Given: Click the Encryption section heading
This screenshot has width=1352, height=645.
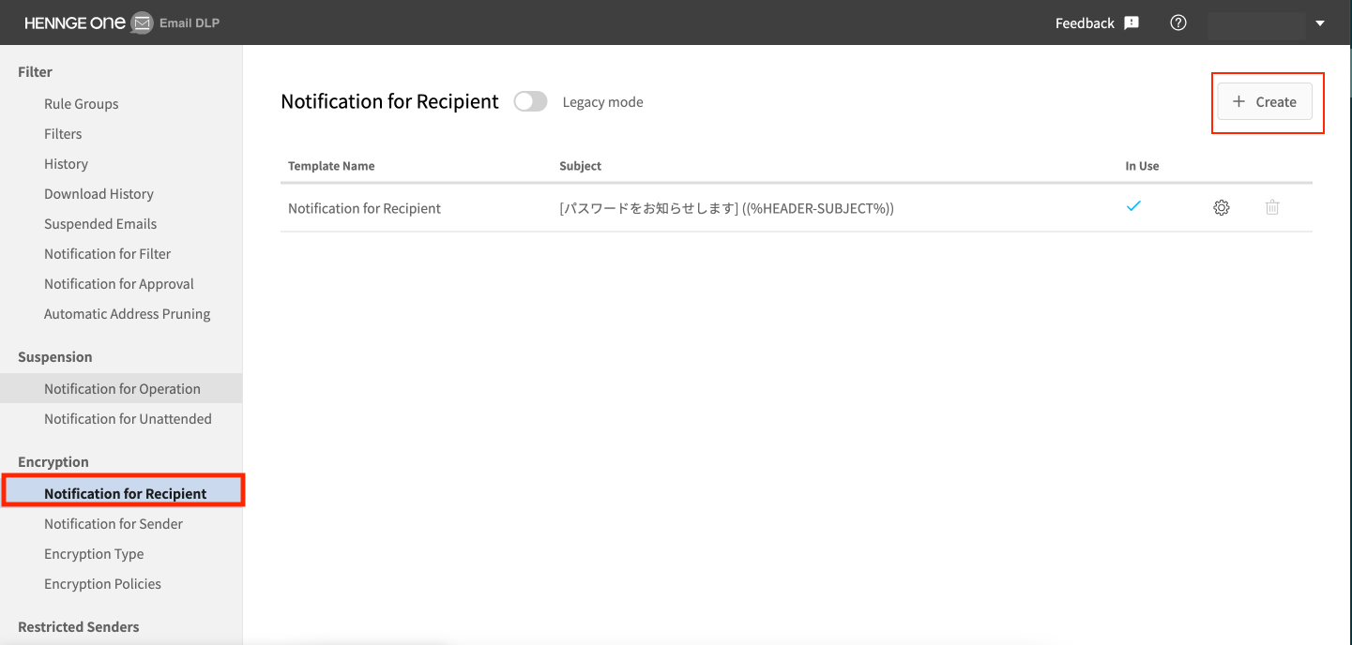Looking at the screenshot, I should 53,462.
